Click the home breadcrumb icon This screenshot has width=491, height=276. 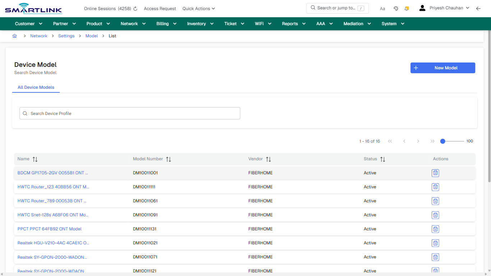click(14, 36)
